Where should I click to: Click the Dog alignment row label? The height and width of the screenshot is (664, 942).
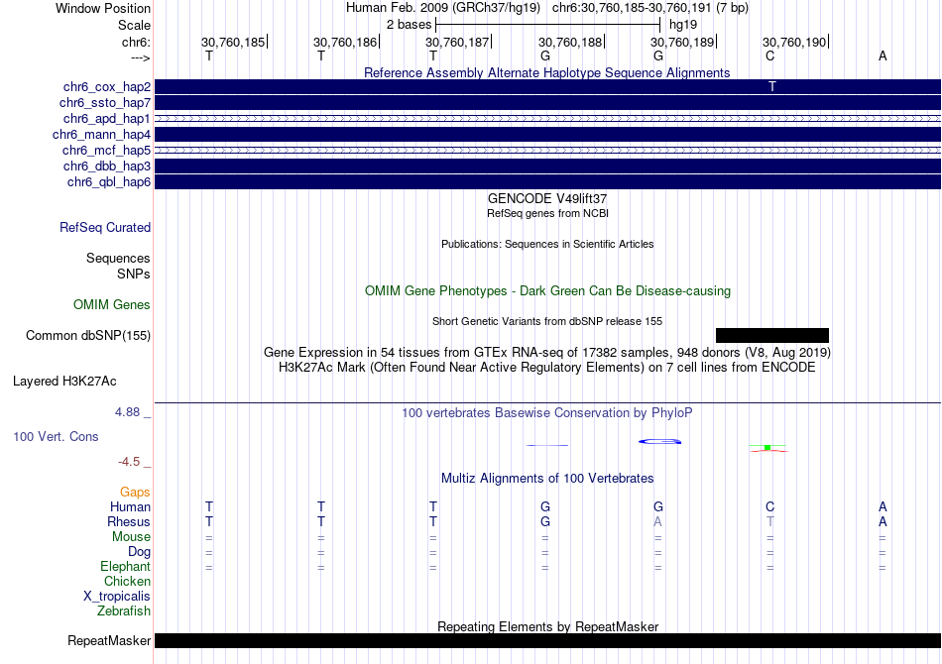pos(139,552)
